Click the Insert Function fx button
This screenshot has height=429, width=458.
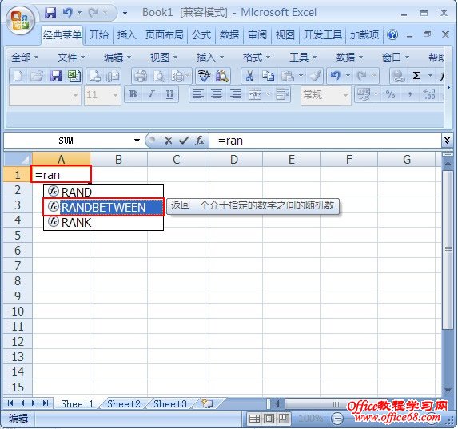pos(200,141)
